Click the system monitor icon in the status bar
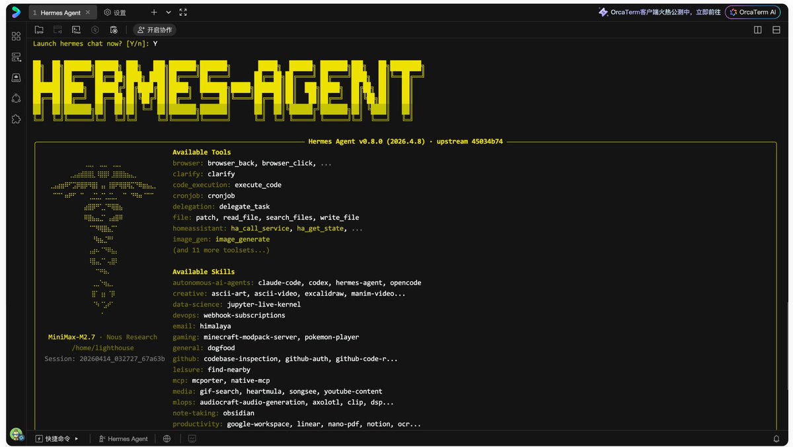793x447 pixels. pos(192,438)
